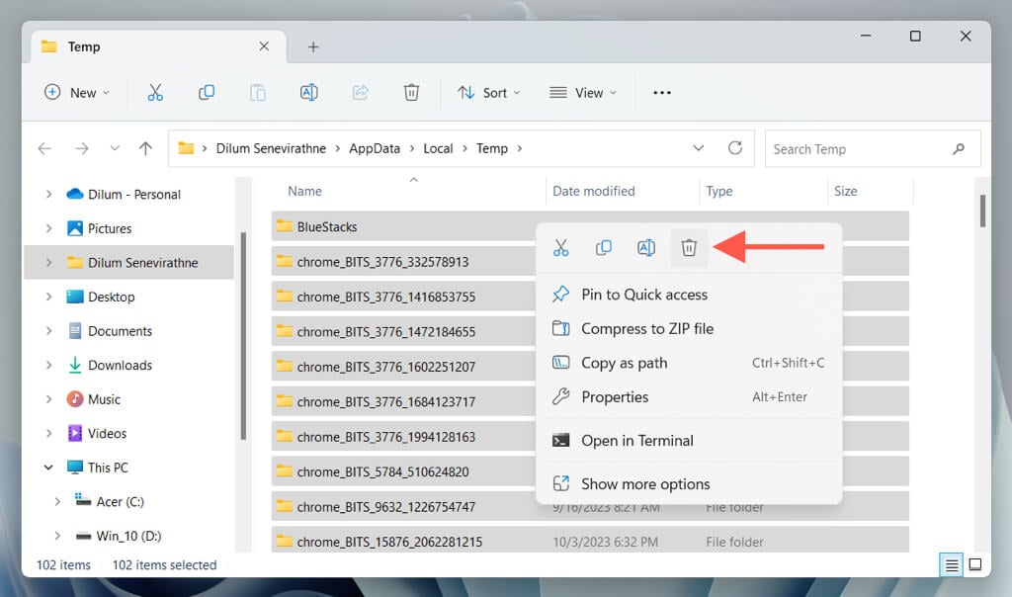Click Show more options
This screenshot has height=597, width=1012.
pos(689,484)
